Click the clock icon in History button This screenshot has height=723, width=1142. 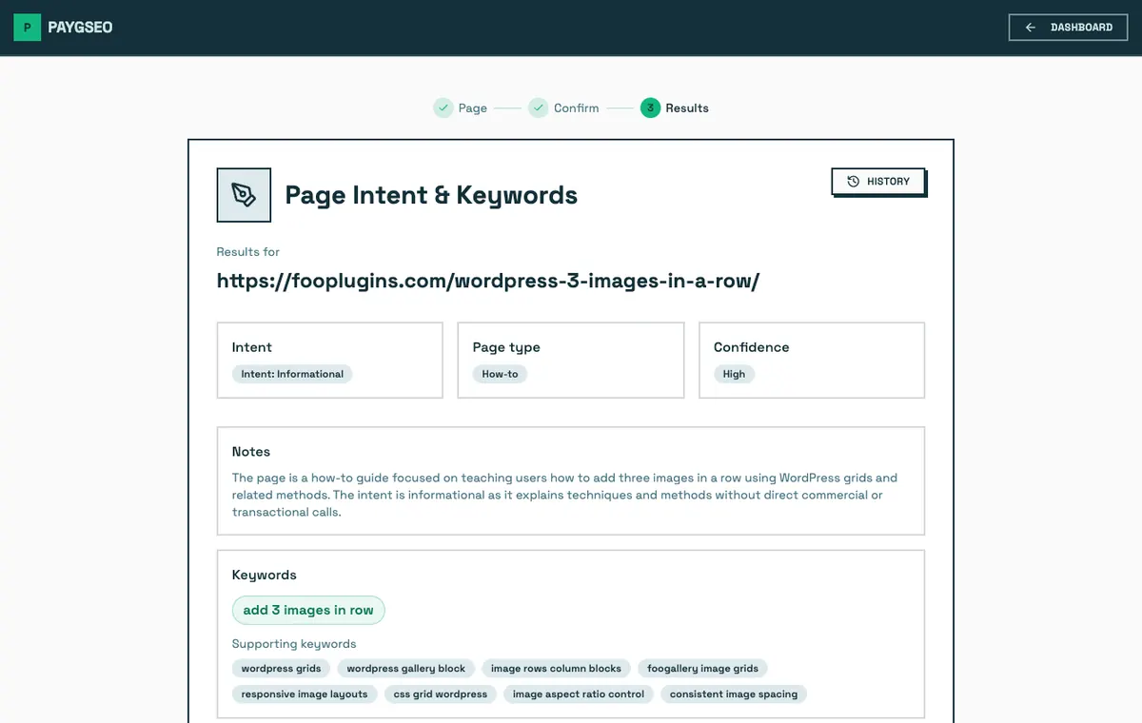click(x=854, y=181)
